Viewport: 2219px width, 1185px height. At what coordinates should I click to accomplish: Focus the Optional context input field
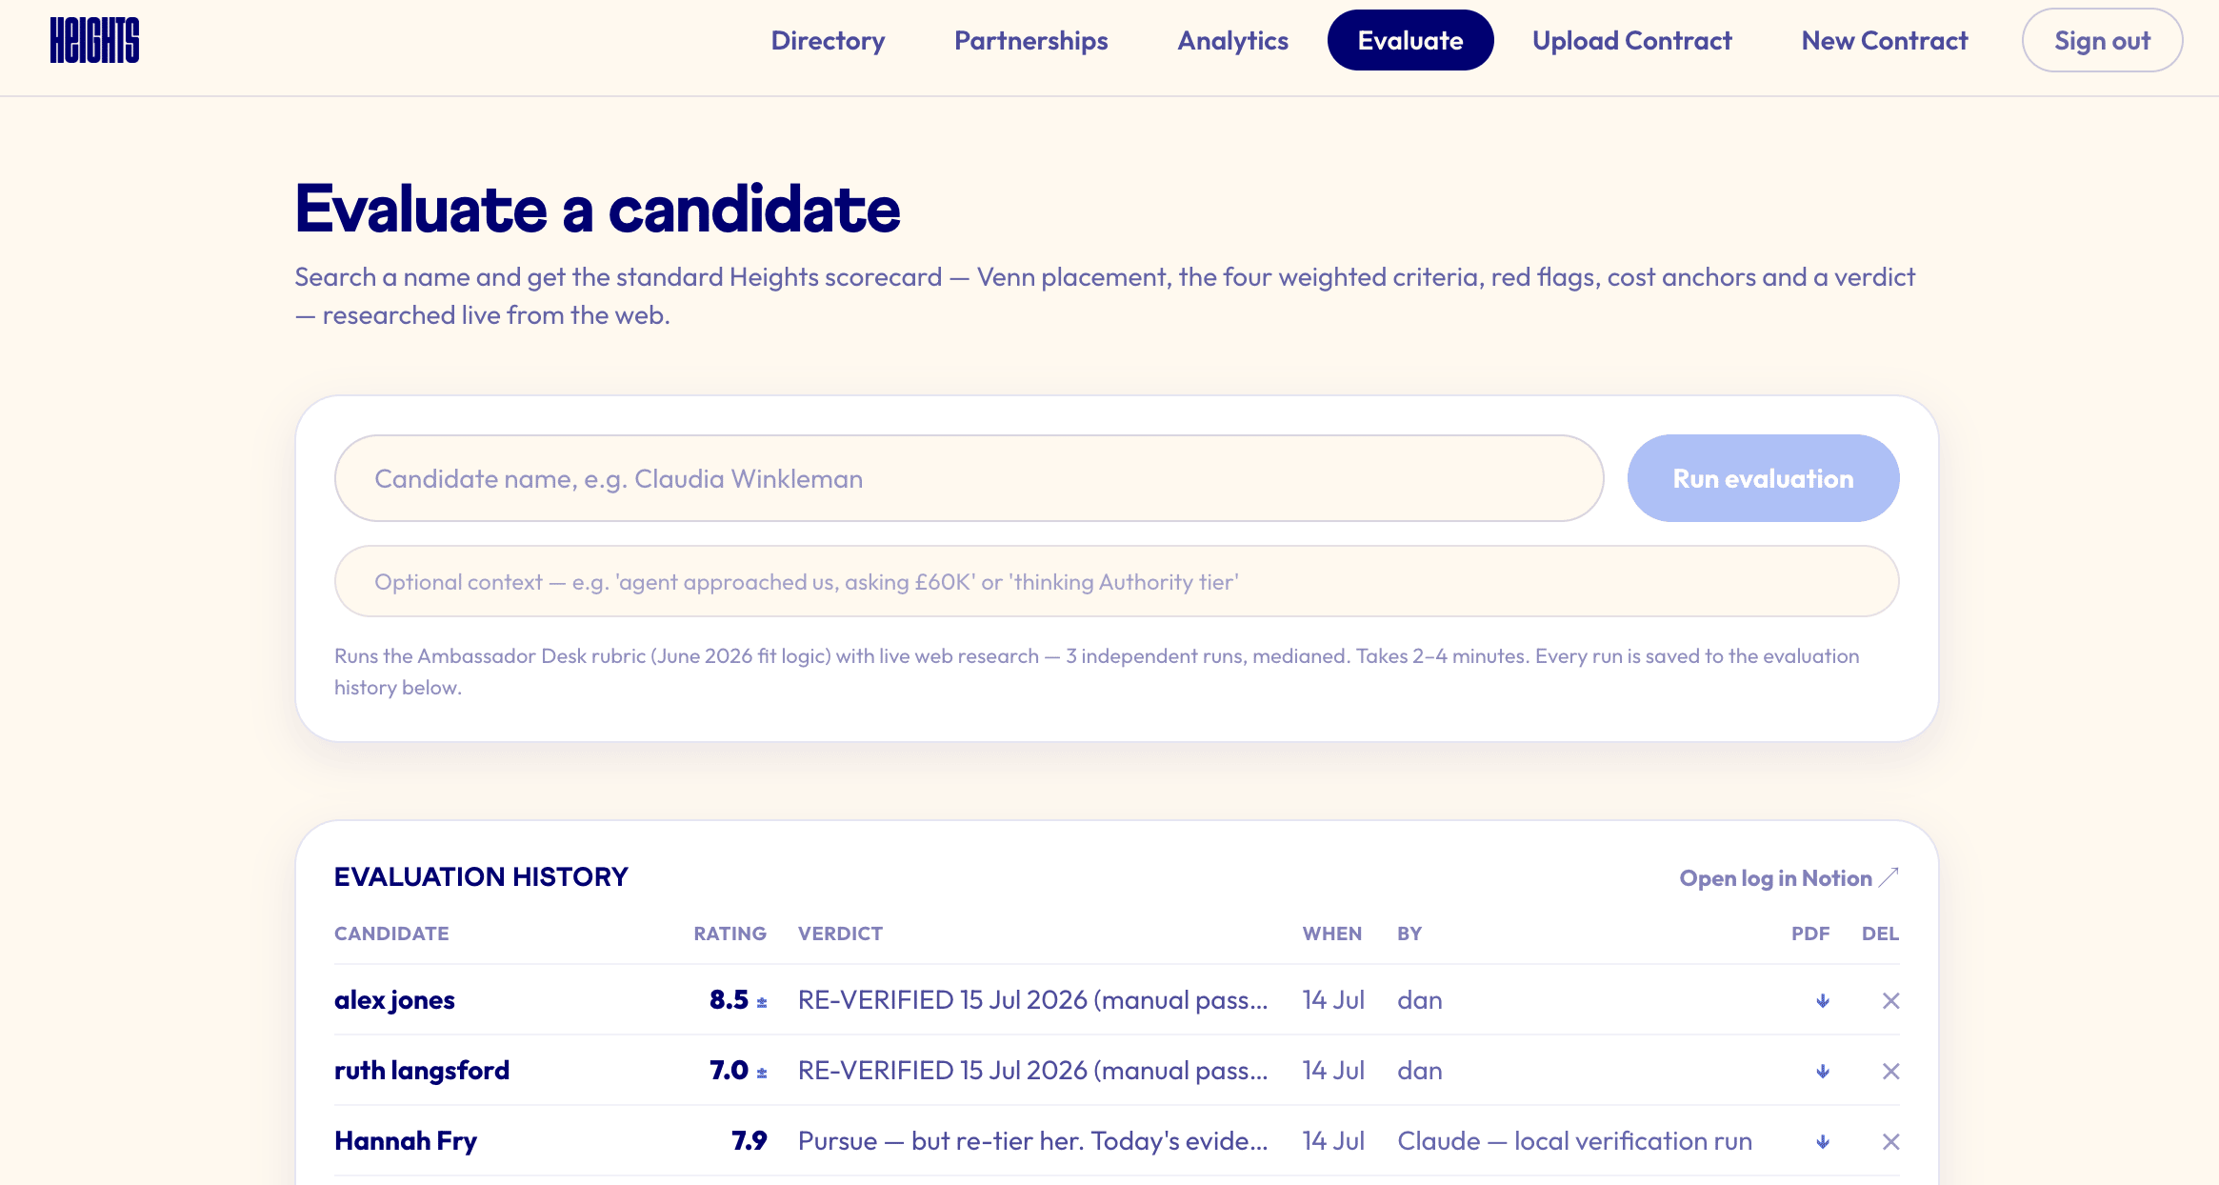1116,581
